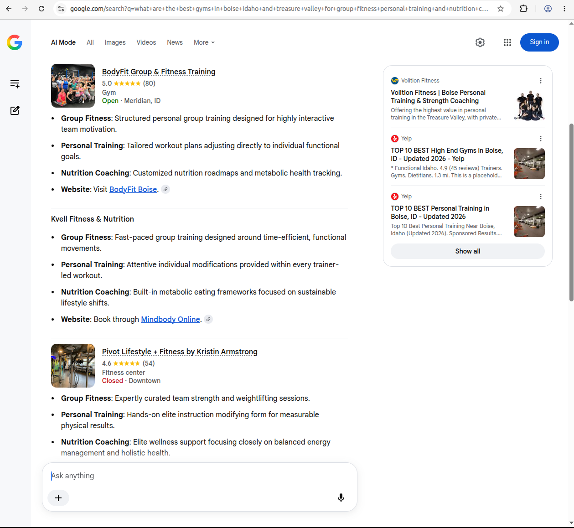
Task: Open TOP 10 BEST Personal Training result
Action: 440,212
